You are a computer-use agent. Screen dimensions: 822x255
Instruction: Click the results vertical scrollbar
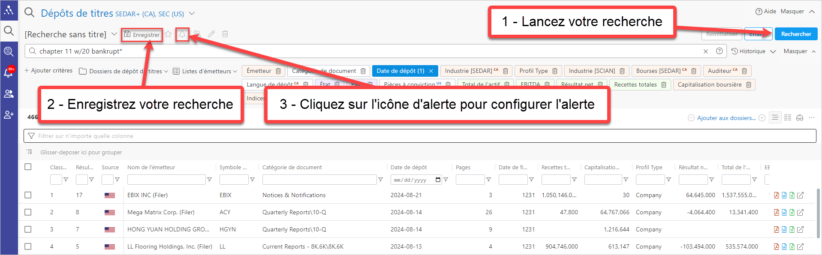819,213
